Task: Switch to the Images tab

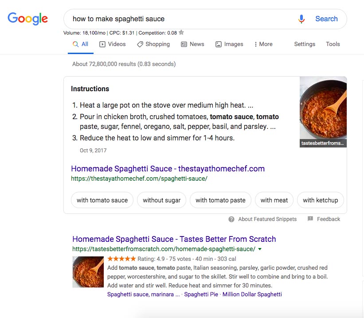Action: pyautogui.click(x=229, y=44)
